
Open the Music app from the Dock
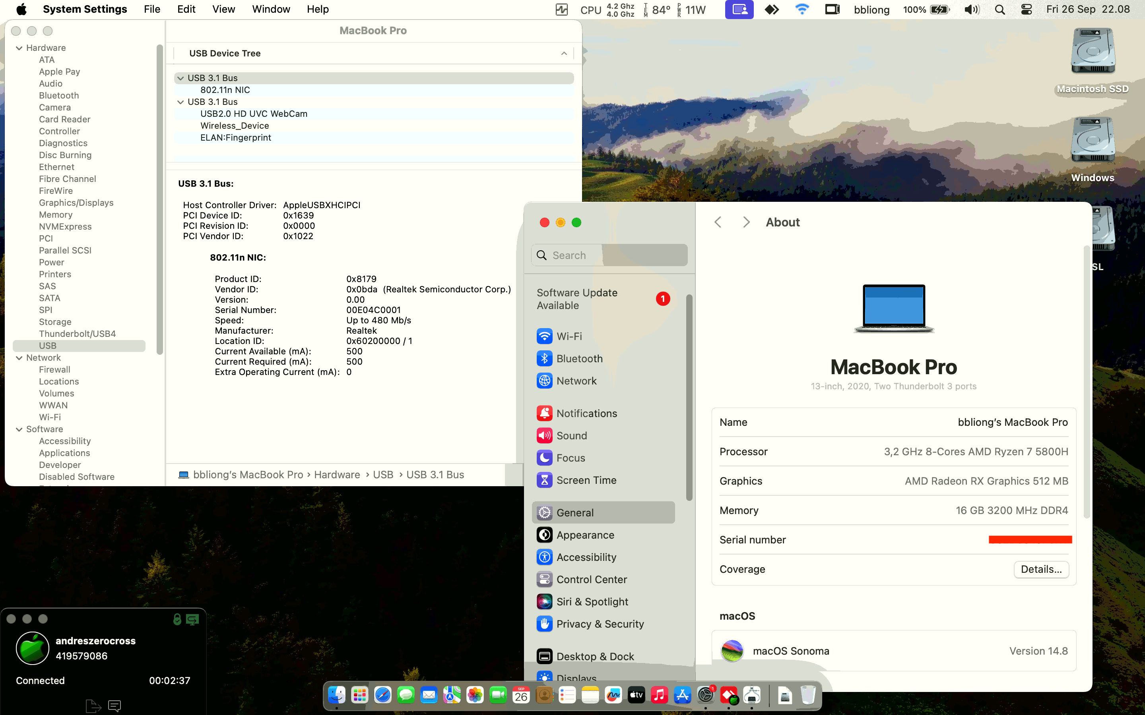click(659, 695)
